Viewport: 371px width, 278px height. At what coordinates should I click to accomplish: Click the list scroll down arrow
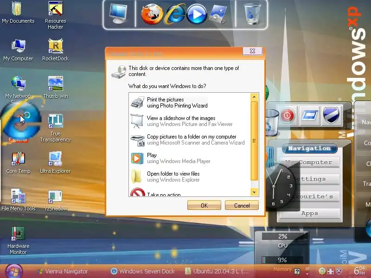[x=254, y=192]
